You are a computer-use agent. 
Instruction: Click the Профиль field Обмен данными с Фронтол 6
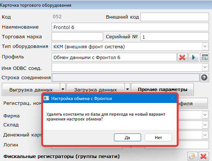[114, 57]
